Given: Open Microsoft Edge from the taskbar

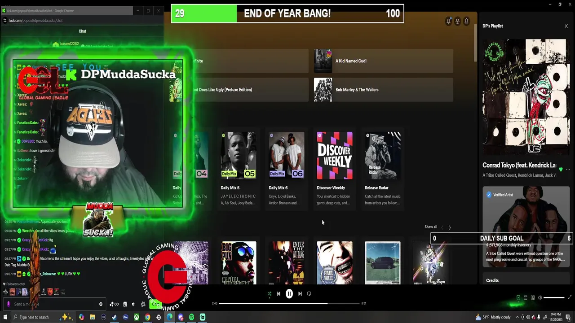Looking at the screenshot, I should coord(169,317).
